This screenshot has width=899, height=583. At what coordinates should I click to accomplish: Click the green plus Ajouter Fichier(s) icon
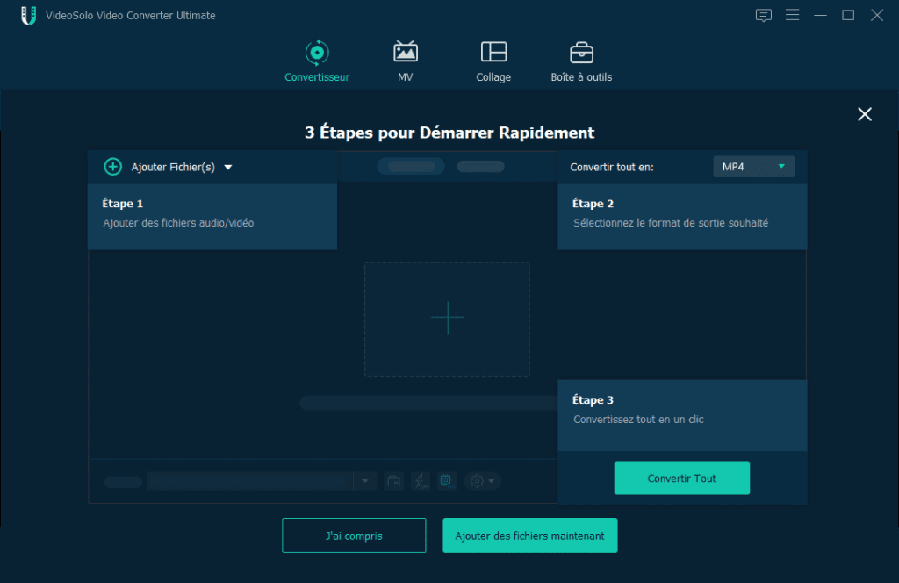pyautogui.click(x=111, y=166)
